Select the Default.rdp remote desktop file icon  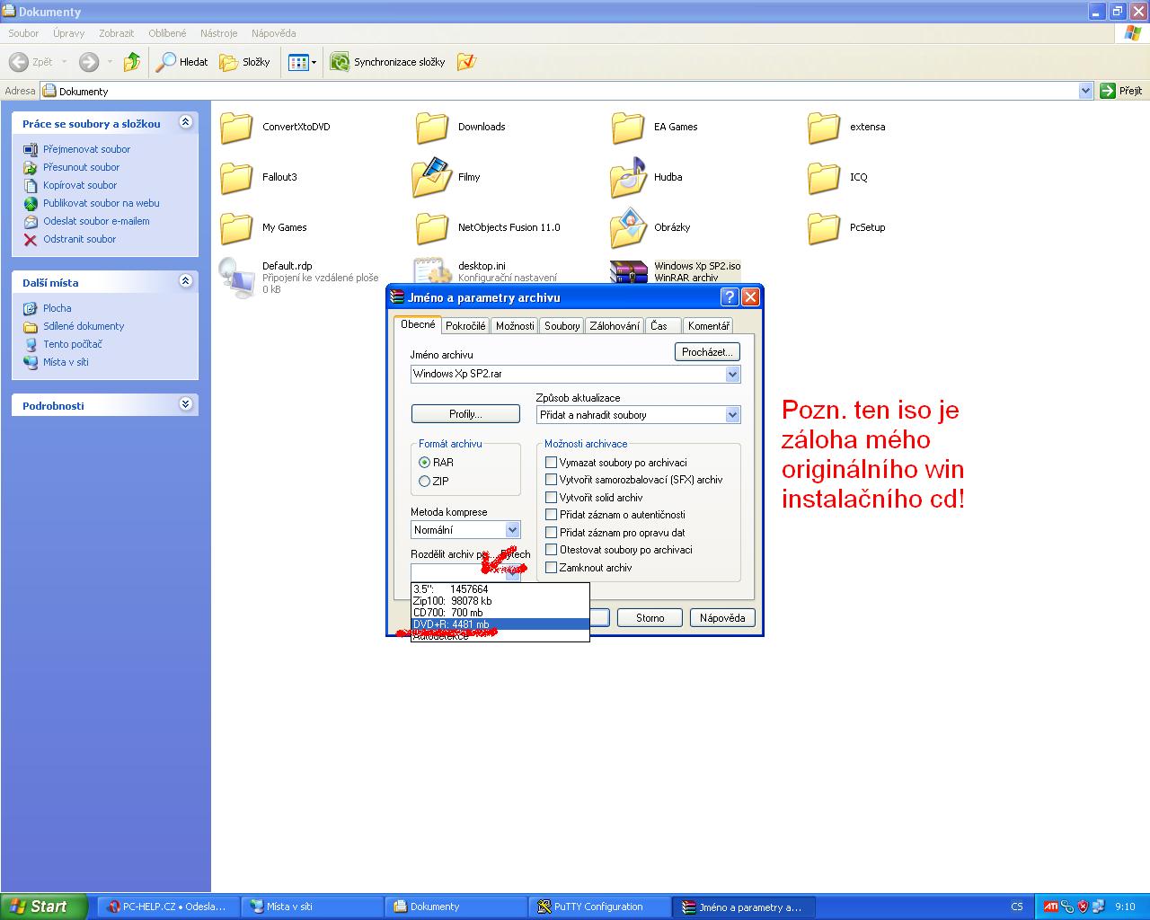[x=236, y=278]
